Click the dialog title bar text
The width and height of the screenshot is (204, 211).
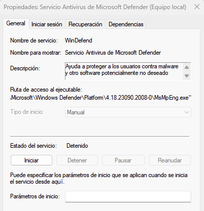[95, 7]
